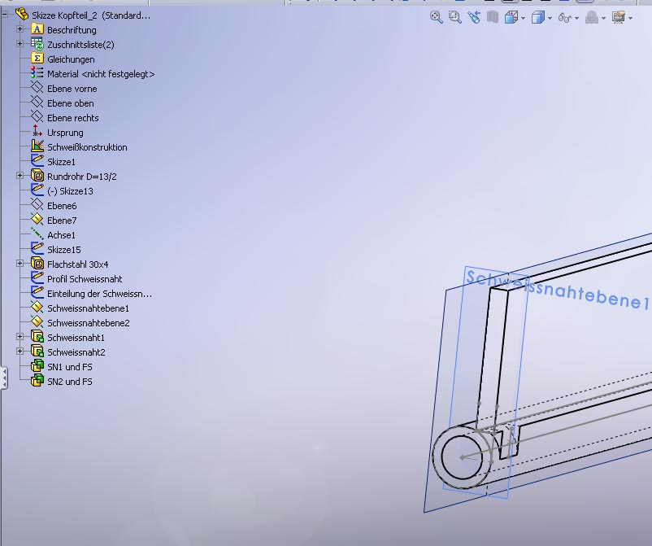Collapse the Skizze Kopfteil_2 root node
Viewport: 652px width, 546px height.
pyautogui.click(x=5, y=14)
